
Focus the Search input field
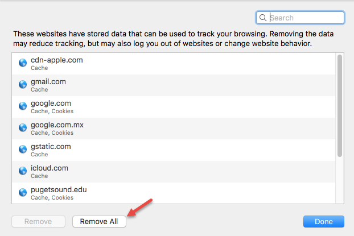(300, 18)
